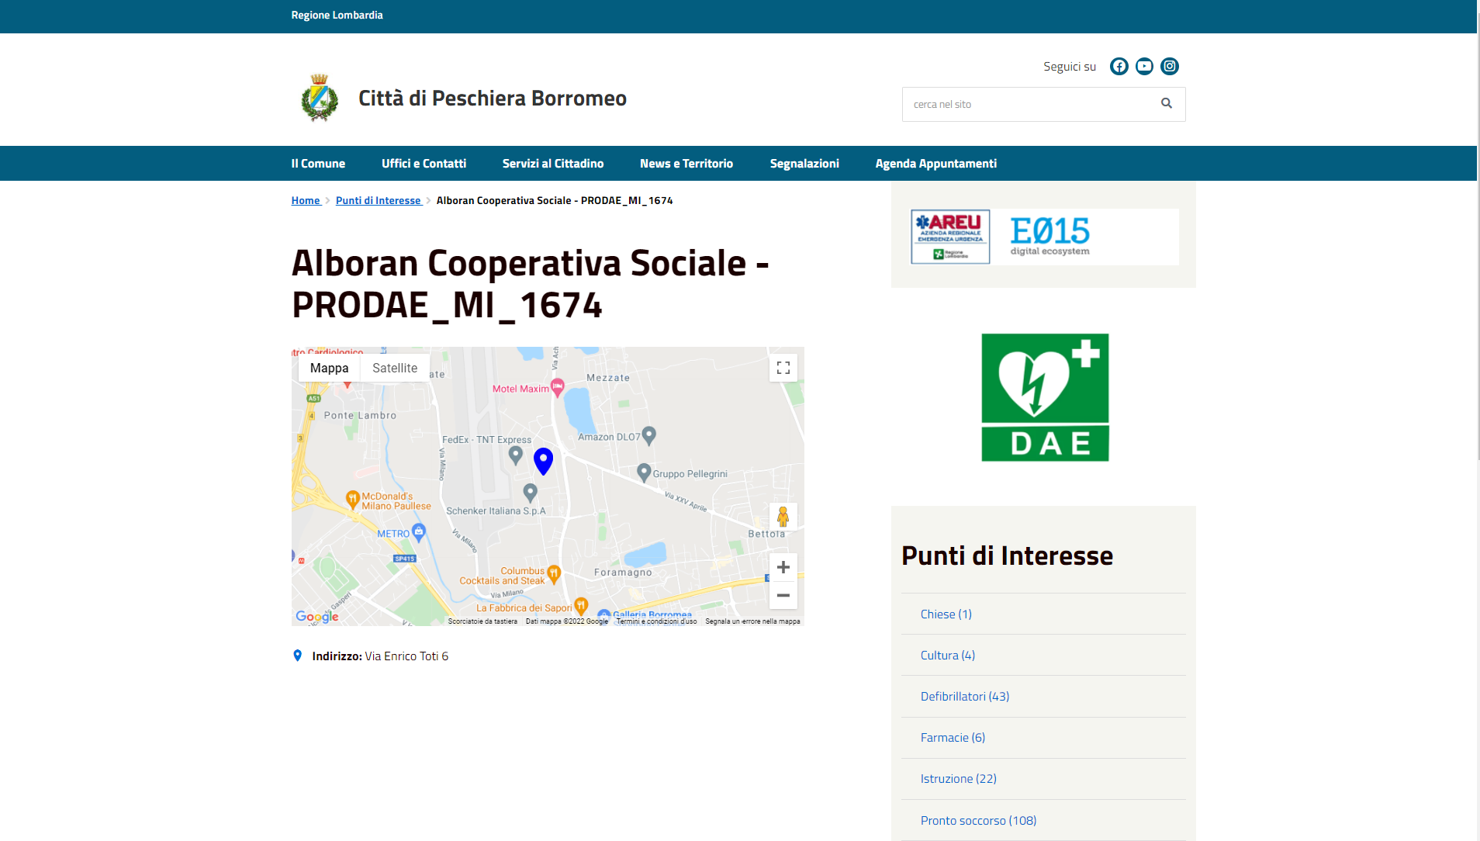Open the Servizi al Cittadino menu
This screenshot has height=841, width=1480.
tap(552, 164)
